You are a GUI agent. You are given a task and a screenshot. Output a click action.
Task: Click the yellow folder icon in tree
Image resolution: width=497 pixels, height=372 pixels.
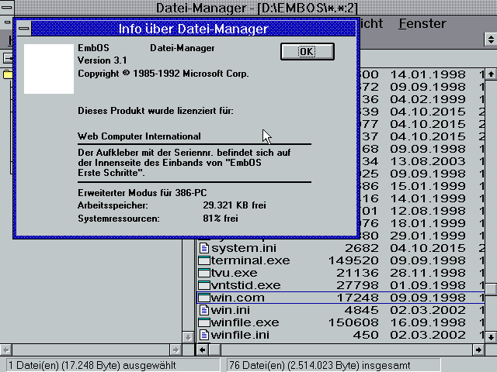(7, 74)
